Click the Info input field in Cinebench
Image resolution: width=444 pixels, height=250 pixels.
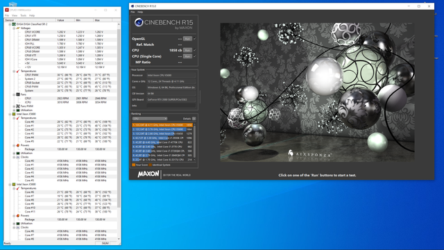point(171,106)
